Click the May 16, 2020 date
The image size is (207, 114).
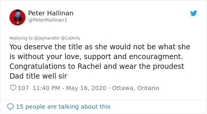pyautogui.click(x=86, y=88)
